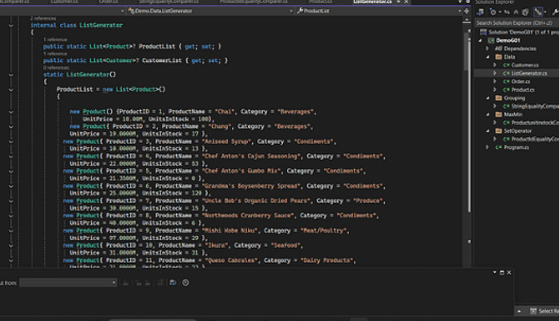559x321 pixels.
Task: Click the Grouping folder icon
Action: point(499,98)
